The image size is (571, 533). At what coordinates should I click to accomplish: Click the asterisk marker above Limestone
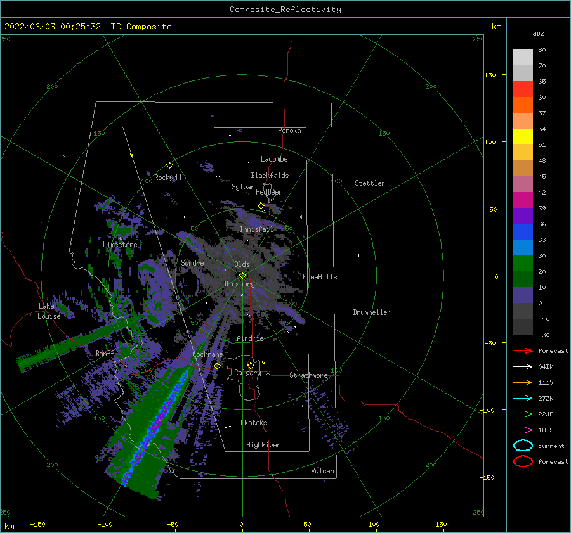pos(120,239)
